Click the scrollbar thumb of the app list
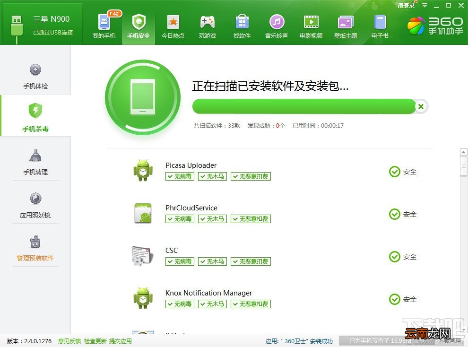The height and width of the screenshot is (347, 468). click(464, 166)
